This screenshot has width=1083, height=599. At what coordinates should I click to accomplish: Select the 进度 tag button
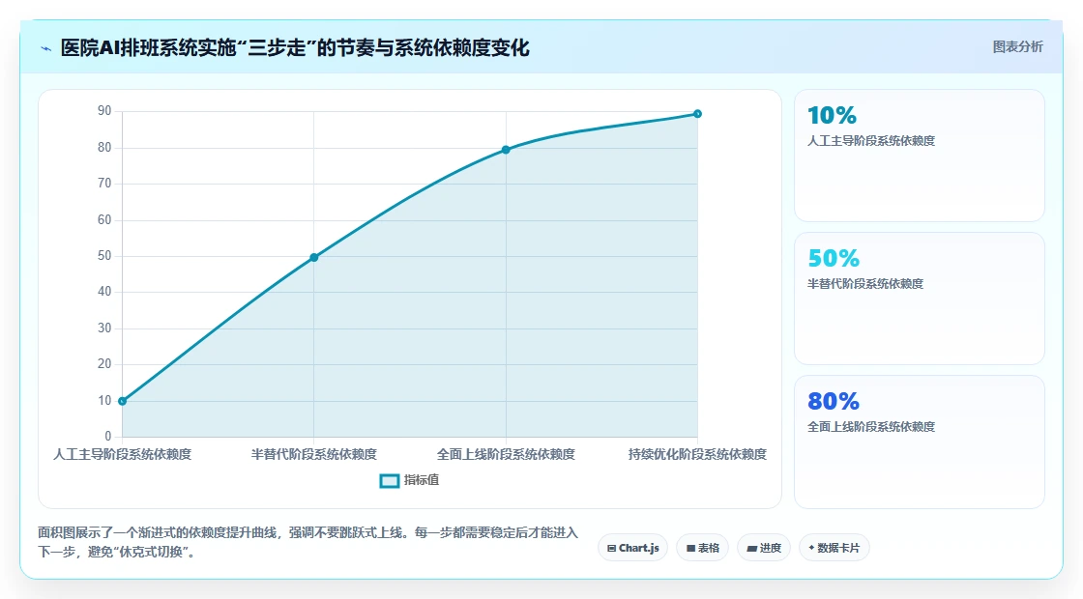point(764,548)
